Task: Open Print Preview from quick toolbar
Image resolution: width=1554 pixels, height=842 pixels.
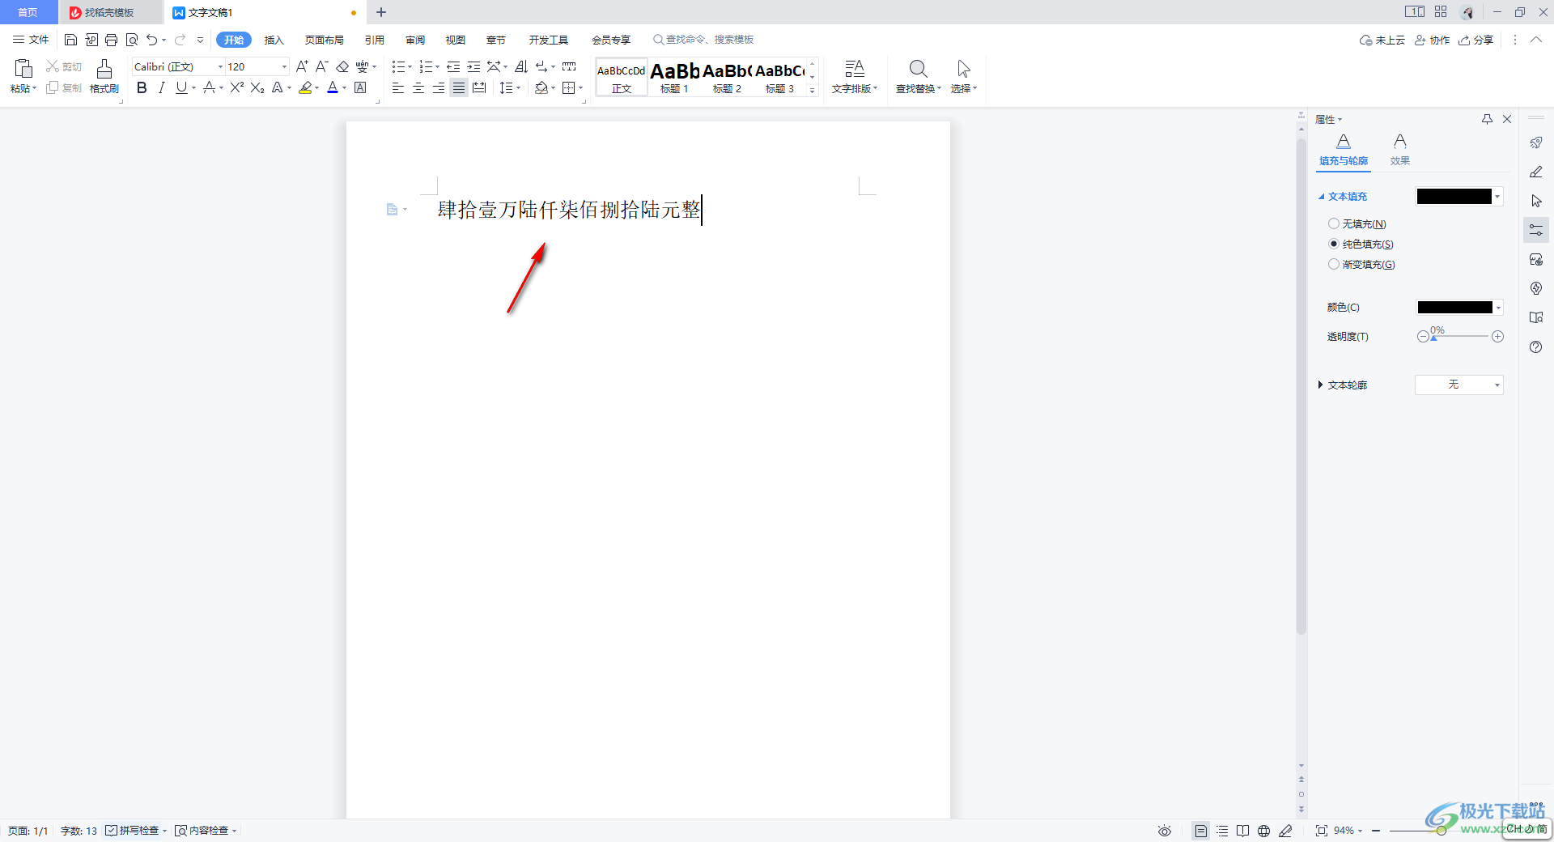Action: [132, 40]
